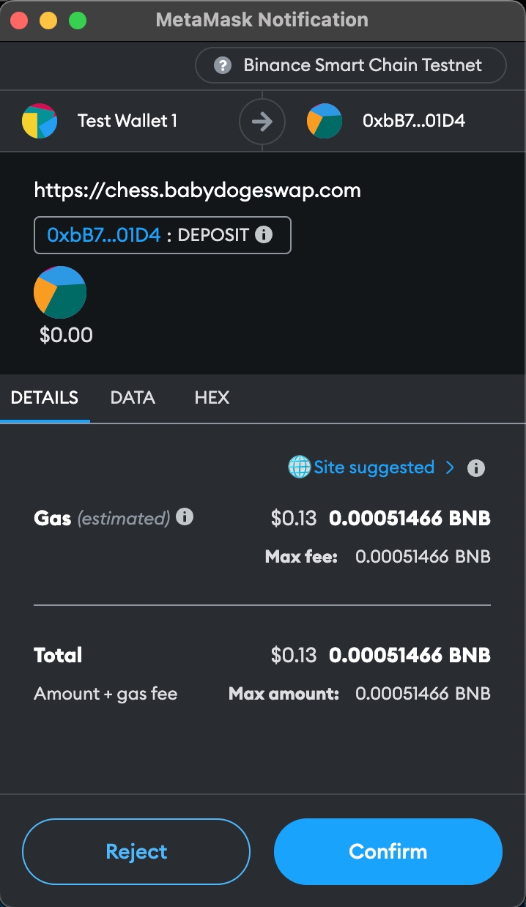Select the HEX tab
The image size is (526, 907).
212,398
